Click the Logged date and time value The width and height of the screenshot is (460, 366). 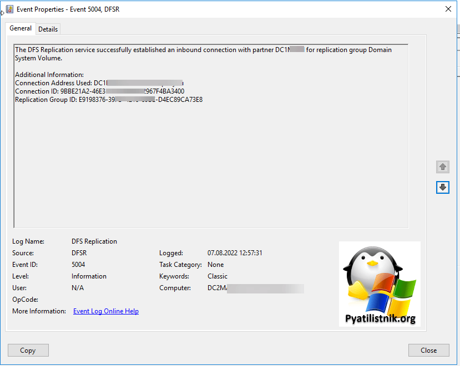(235, 253)
